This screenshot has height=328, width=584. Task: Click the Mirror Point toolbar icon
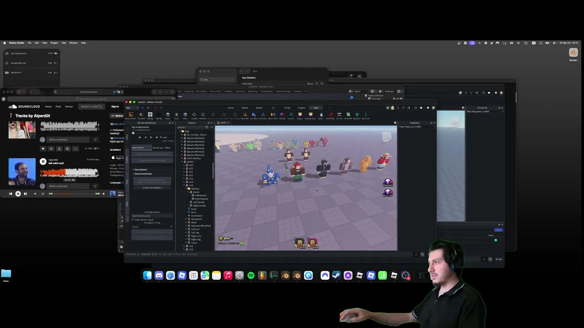click(273, 115)
